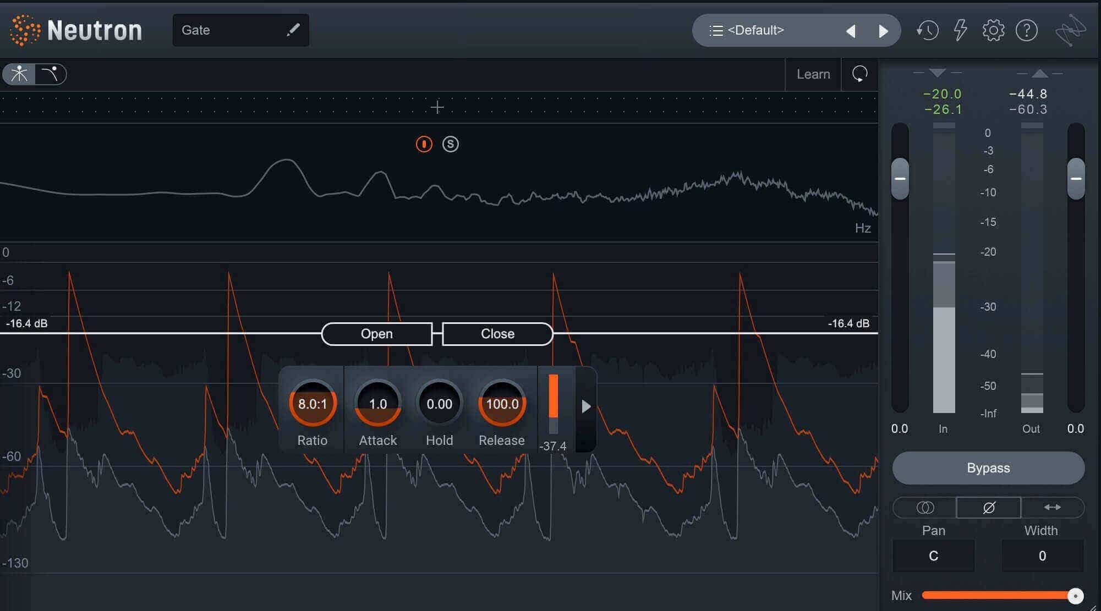Click the iZotope logo icon at top right
Screen dimensions: 1101x611
(x=1070, y=30)
